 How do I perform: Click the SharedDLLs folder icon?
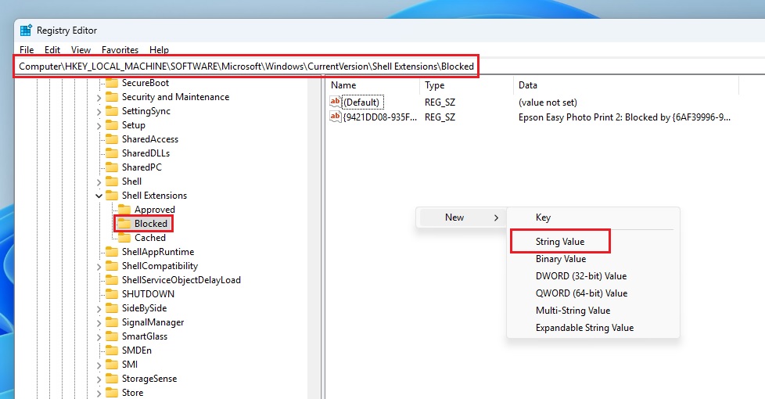pyautogui.click(x=112, y=153)
